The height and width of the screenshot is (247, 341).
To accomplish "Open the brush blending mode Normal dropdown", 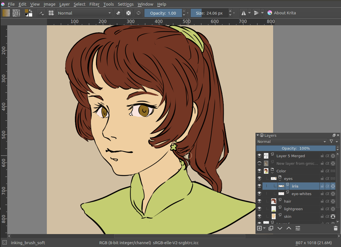I will tap(84, 13).
